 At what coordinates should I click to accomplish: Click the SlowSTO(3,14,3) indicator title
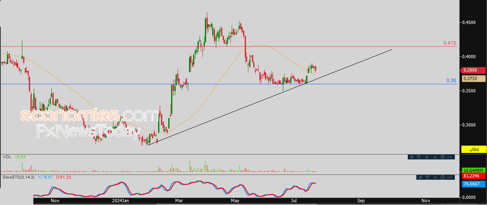point(19,177)
